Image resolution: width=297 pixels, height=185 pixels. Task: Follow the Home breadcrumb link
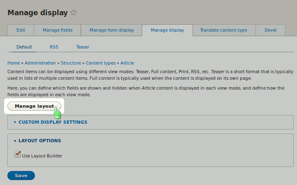tap(14, 63)
